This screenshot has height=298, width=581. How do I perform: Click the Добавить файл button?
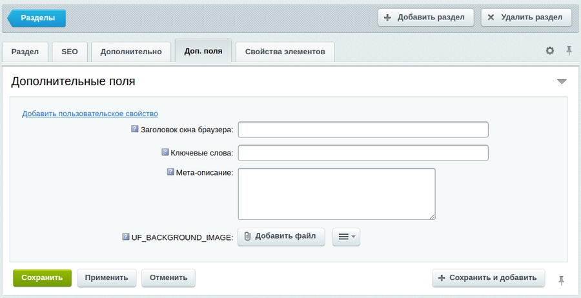click(x=281, y=236)
